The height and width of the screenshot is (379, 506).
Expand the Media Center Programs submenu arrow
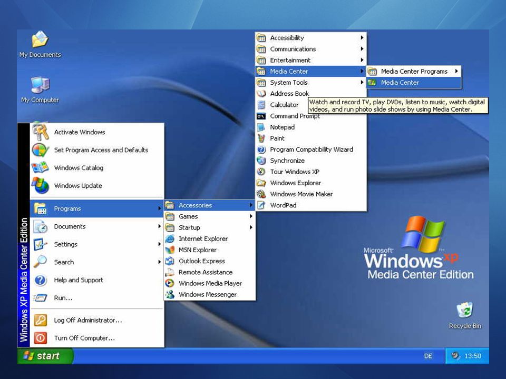(x=456, y=71)
